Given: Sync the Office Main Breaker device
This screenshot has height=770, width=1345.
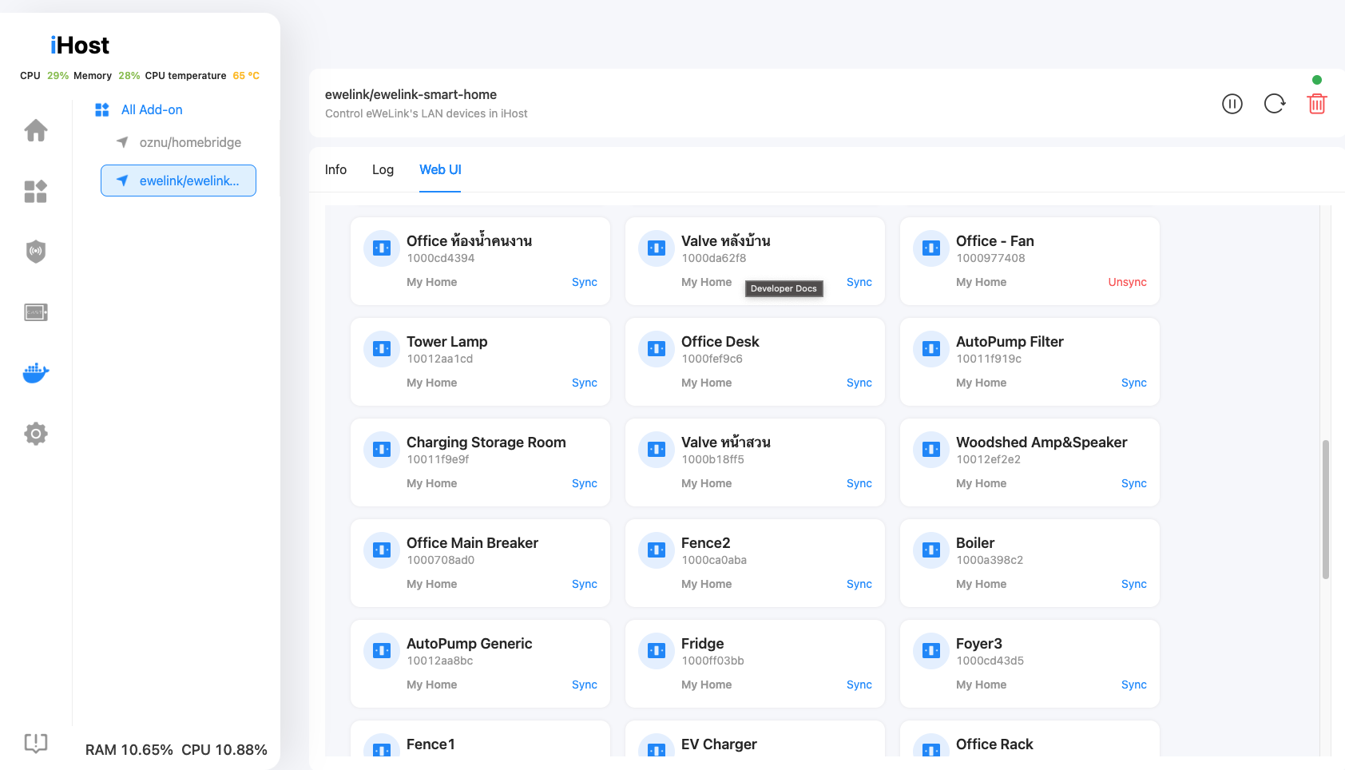Looking at the screenshot, I should click(585, 584).
